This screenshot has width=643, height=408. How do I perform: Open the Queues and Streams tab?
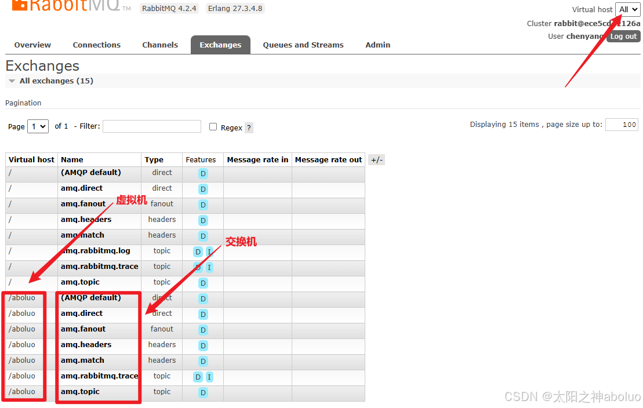pos(303,45)
